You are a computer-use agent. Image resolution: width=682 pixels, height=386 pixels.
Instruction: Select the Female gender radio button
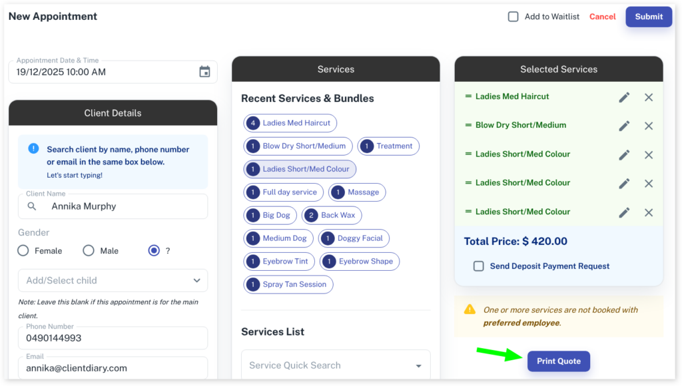coord(23,251)
